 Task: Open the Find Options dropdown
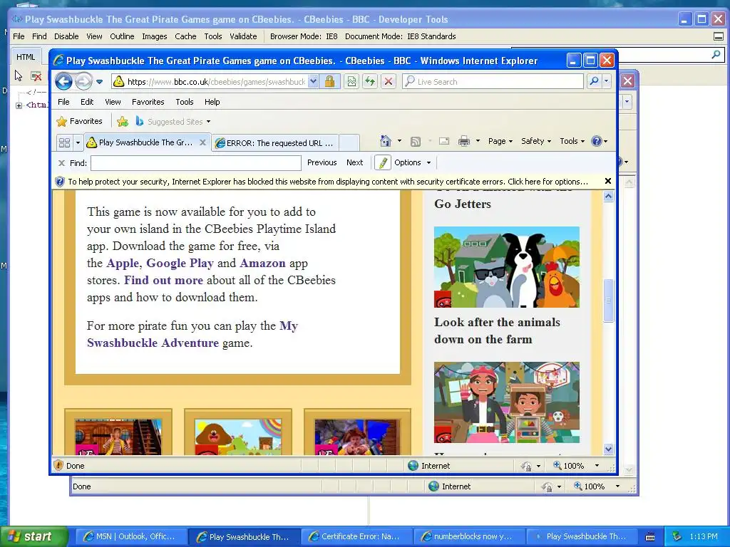tap(412, 162)
